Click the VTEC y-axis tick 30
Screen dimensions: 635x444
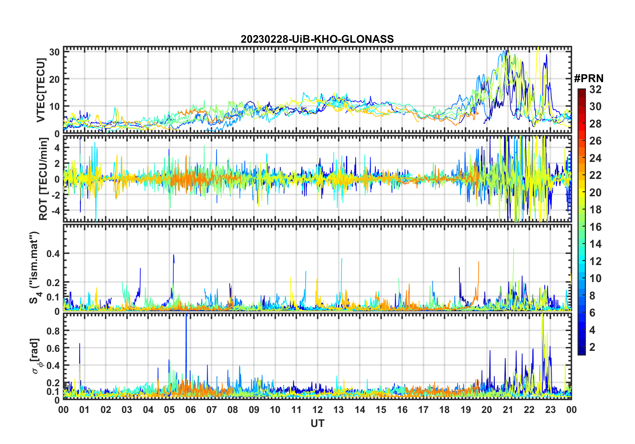pyautogui.click(x=54, y=52)
